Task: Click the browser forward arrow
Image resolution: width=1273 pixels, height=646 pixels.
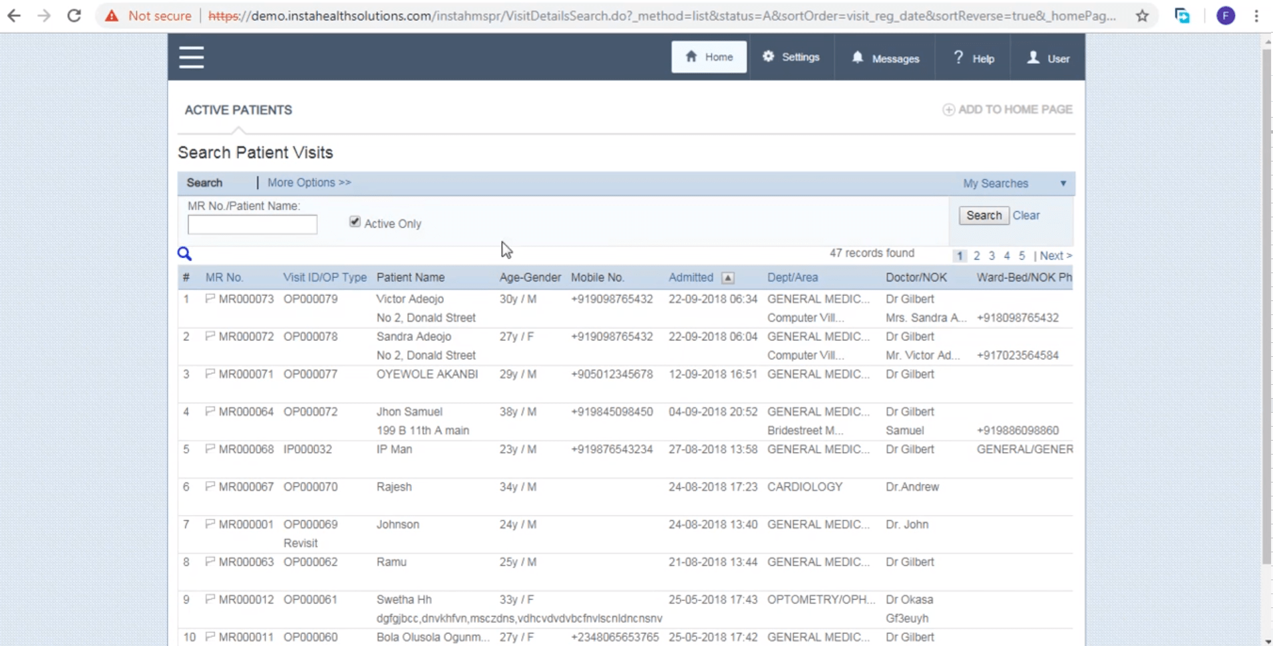Action: coord(44,16)
